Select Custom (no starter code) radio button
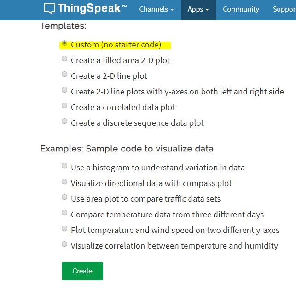Image resolution: width=296 pixels, height=290 pixels. (x=64, y=43)
